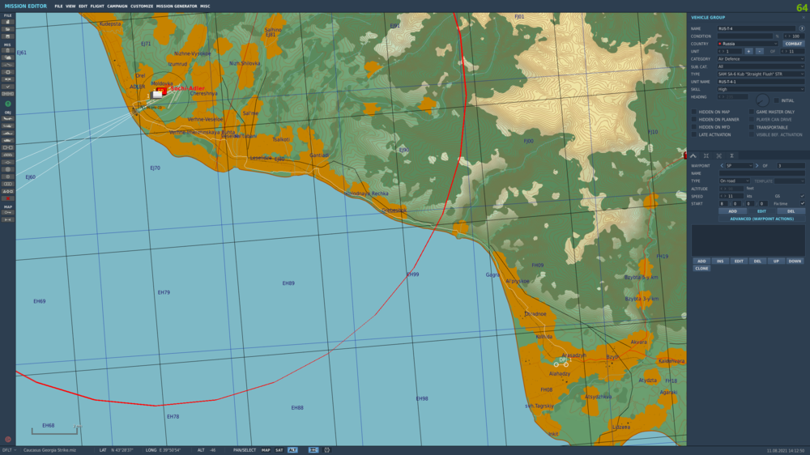
Task: Open the CAMPAIGN menu
Action: pos(117,6)
